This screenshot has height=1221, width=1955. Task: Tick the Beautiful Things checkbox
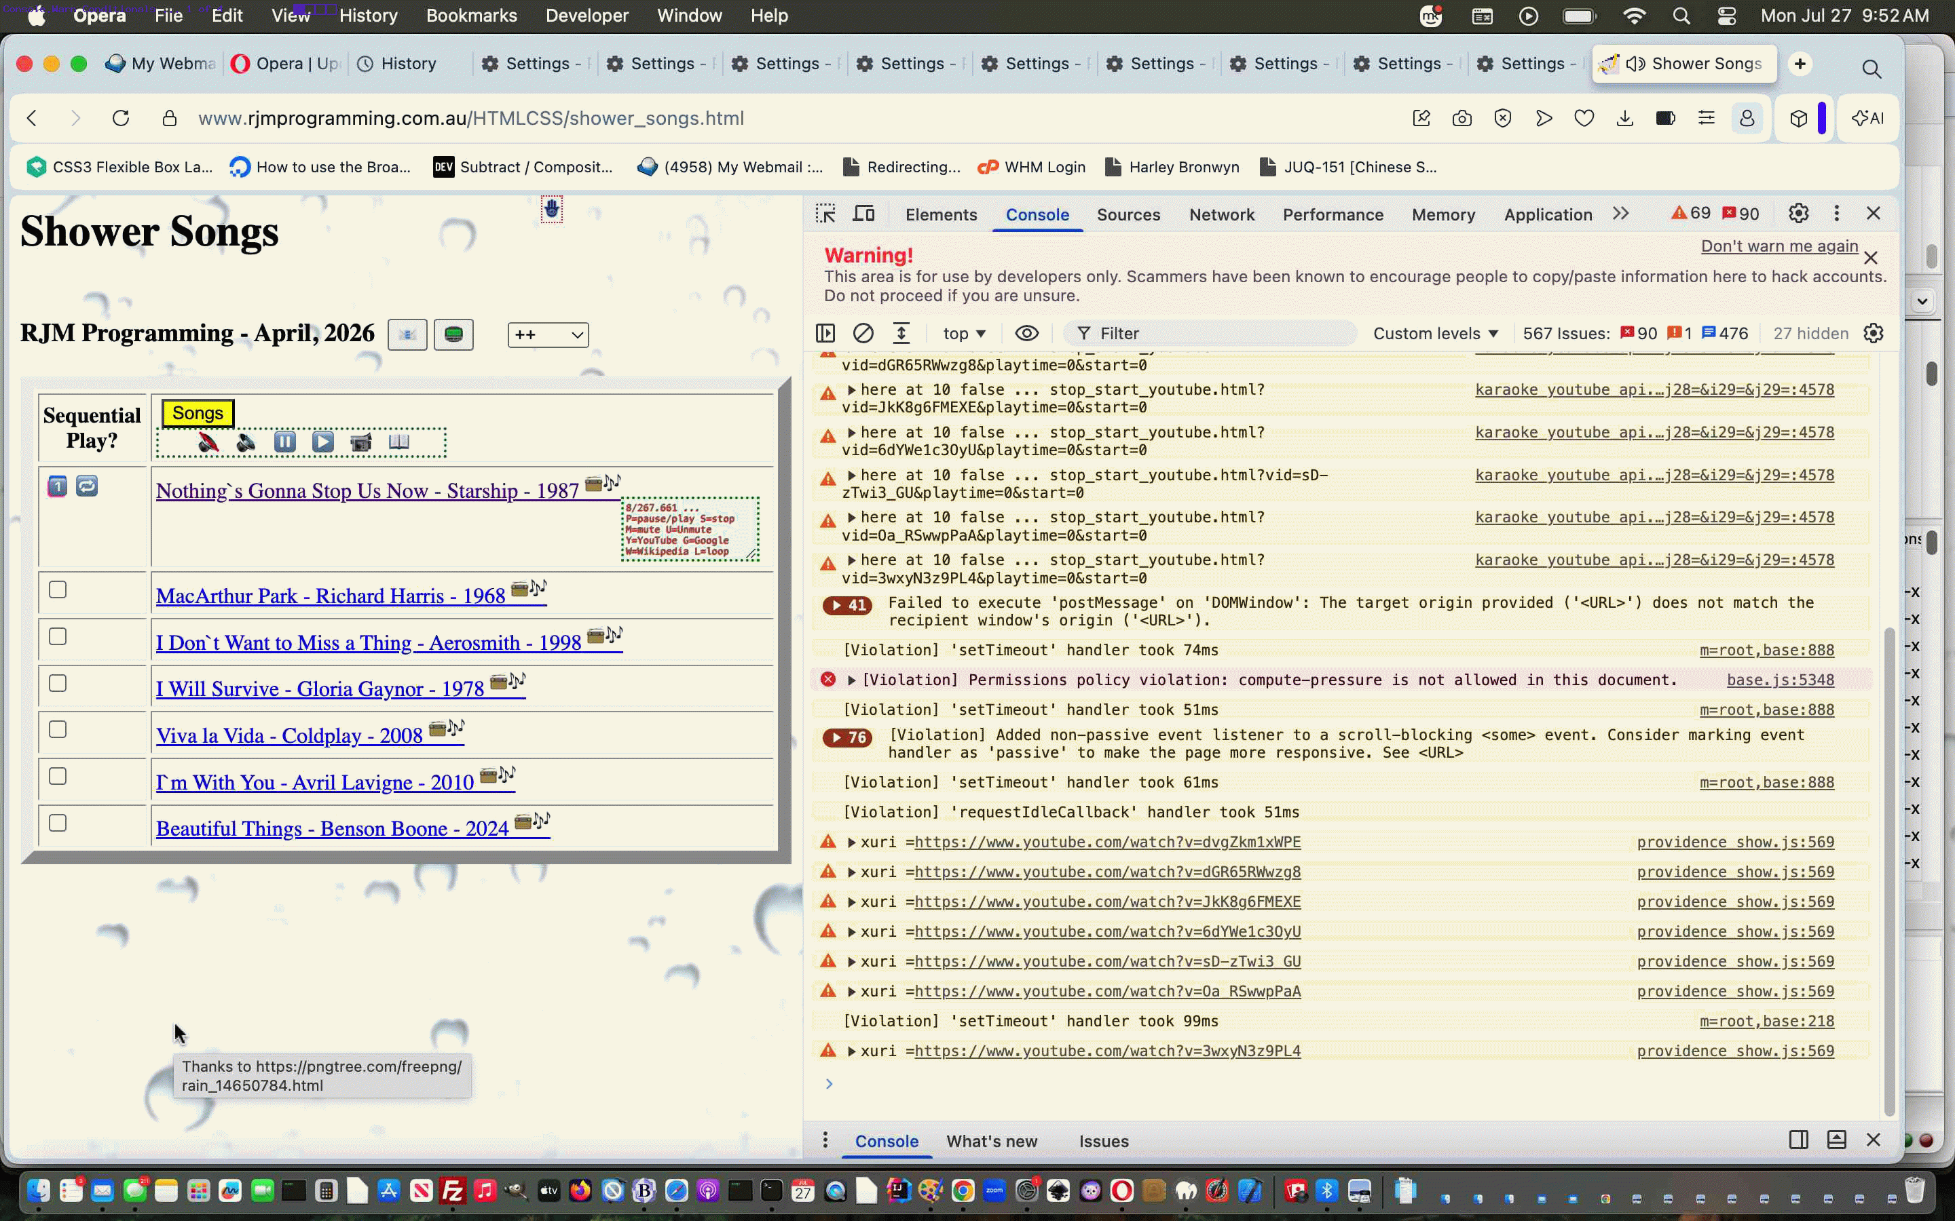coord(57,823)
